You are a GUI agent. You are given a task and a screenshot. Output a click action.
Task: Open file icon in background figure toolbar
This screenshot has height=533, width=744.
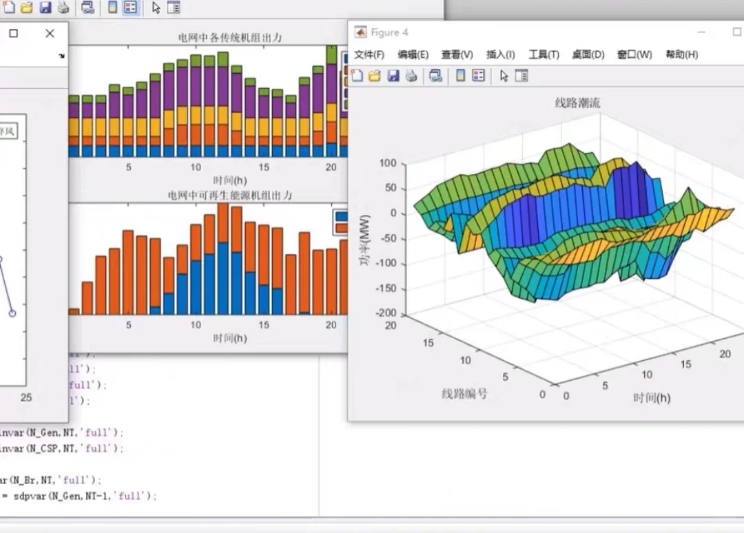click(x=27, y=8)
